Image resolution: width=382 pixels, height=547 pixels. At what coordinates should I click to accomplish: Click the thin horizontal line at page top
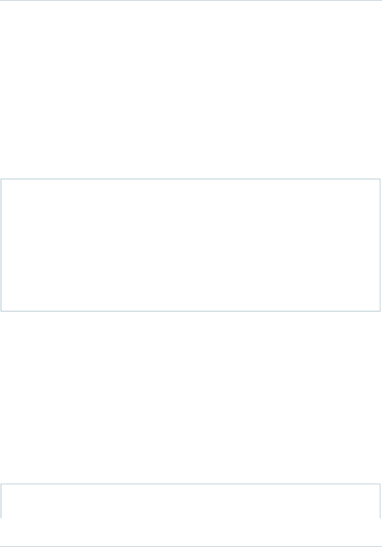pyautogui.click(x=191, y=0)
